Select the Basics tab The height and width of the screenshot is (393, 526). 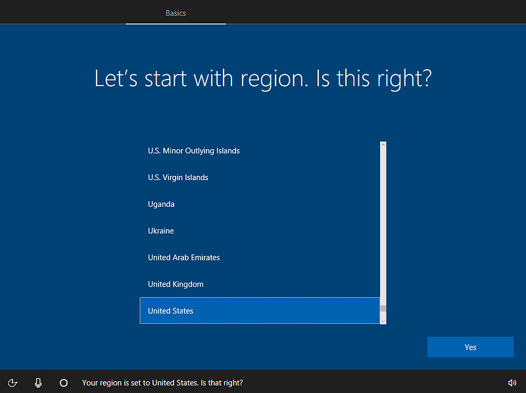pyautogui.click(x=176, y=12)
